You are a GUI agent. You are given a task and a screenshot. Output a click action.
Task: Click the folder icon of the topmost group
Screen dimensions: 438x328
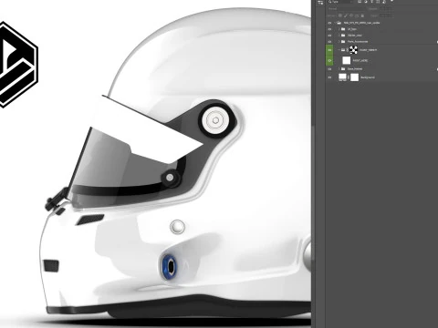tap(339, 23)
